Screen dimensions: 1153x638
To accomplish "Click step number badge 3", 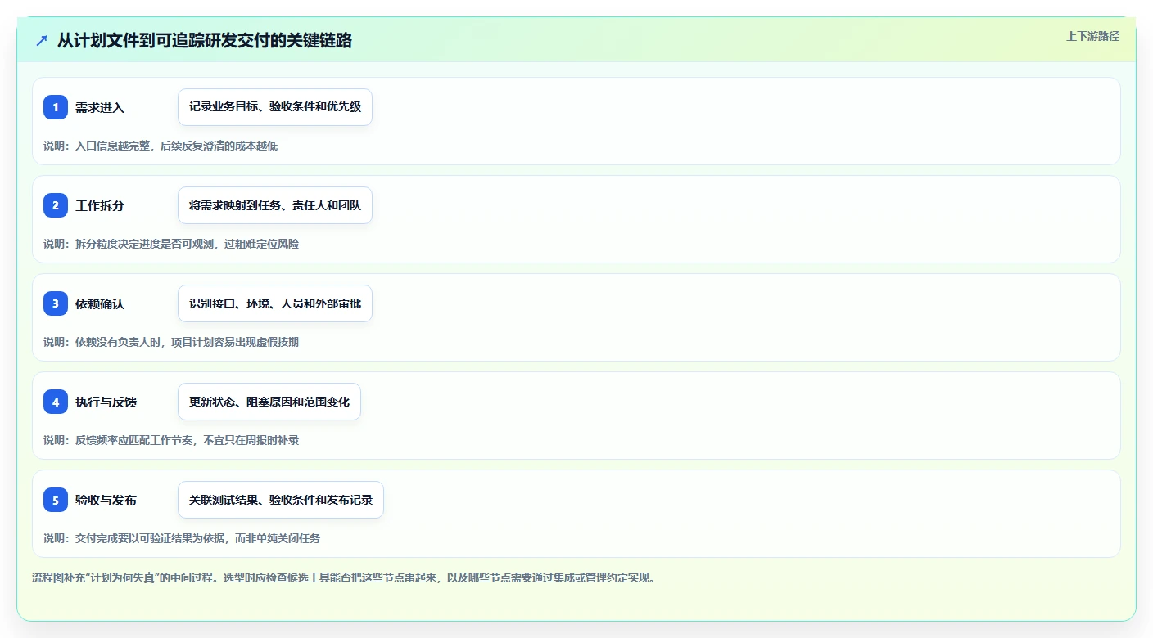I will pyautogui.click(x=56, y=303).
